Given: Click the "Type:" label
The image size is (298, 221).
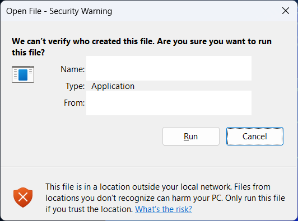Looking at the screenshot, I should (75, 86).
